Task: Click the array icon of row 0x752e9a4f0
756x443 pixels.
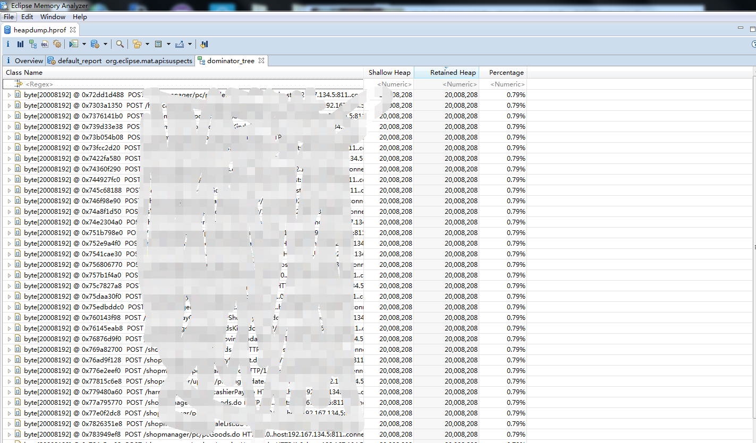Action: click(18, 243)
